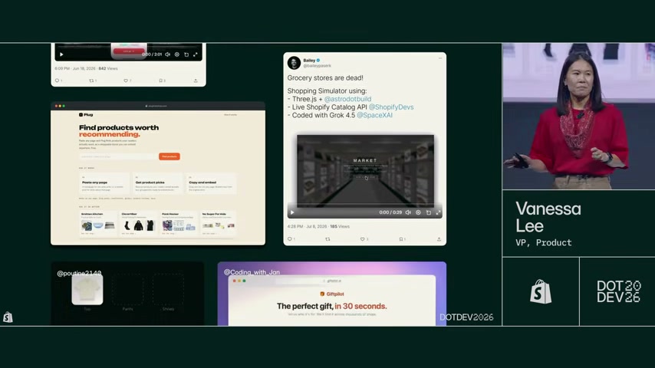Select the Copy and embed card
The image size is (655, 368).
coord(211,183)
